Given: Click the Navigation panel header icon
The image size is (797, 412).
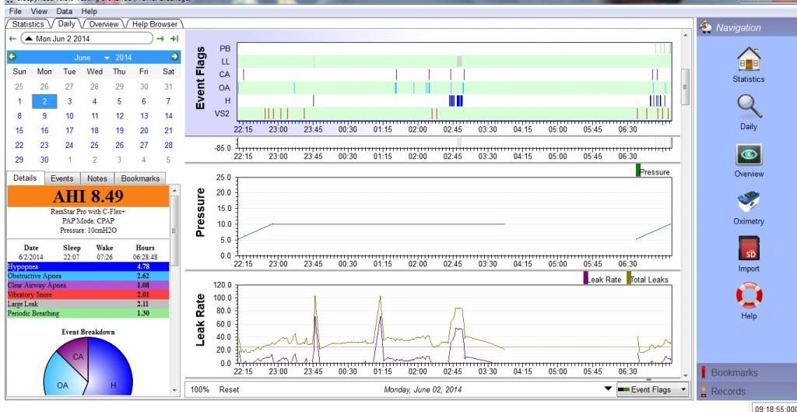Looking at the screenshot, I should (705, 27).
